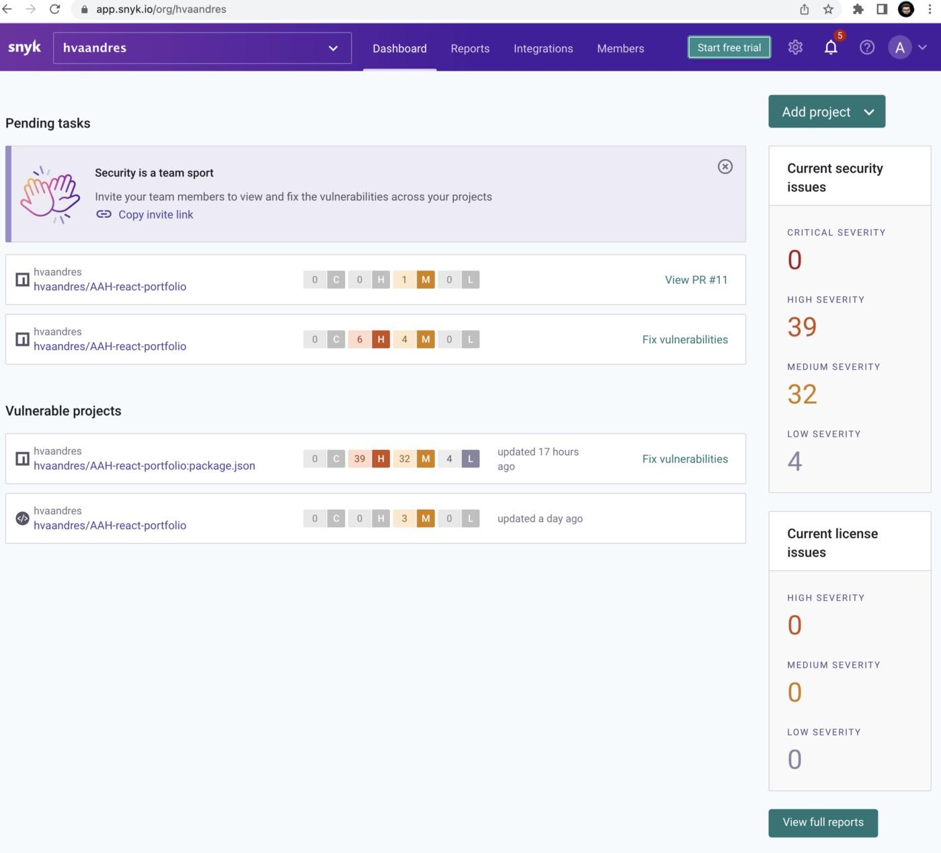The height and width of the screenshot is (853, 941).
Task: Open the Members tab
Action: coord(620,48)
